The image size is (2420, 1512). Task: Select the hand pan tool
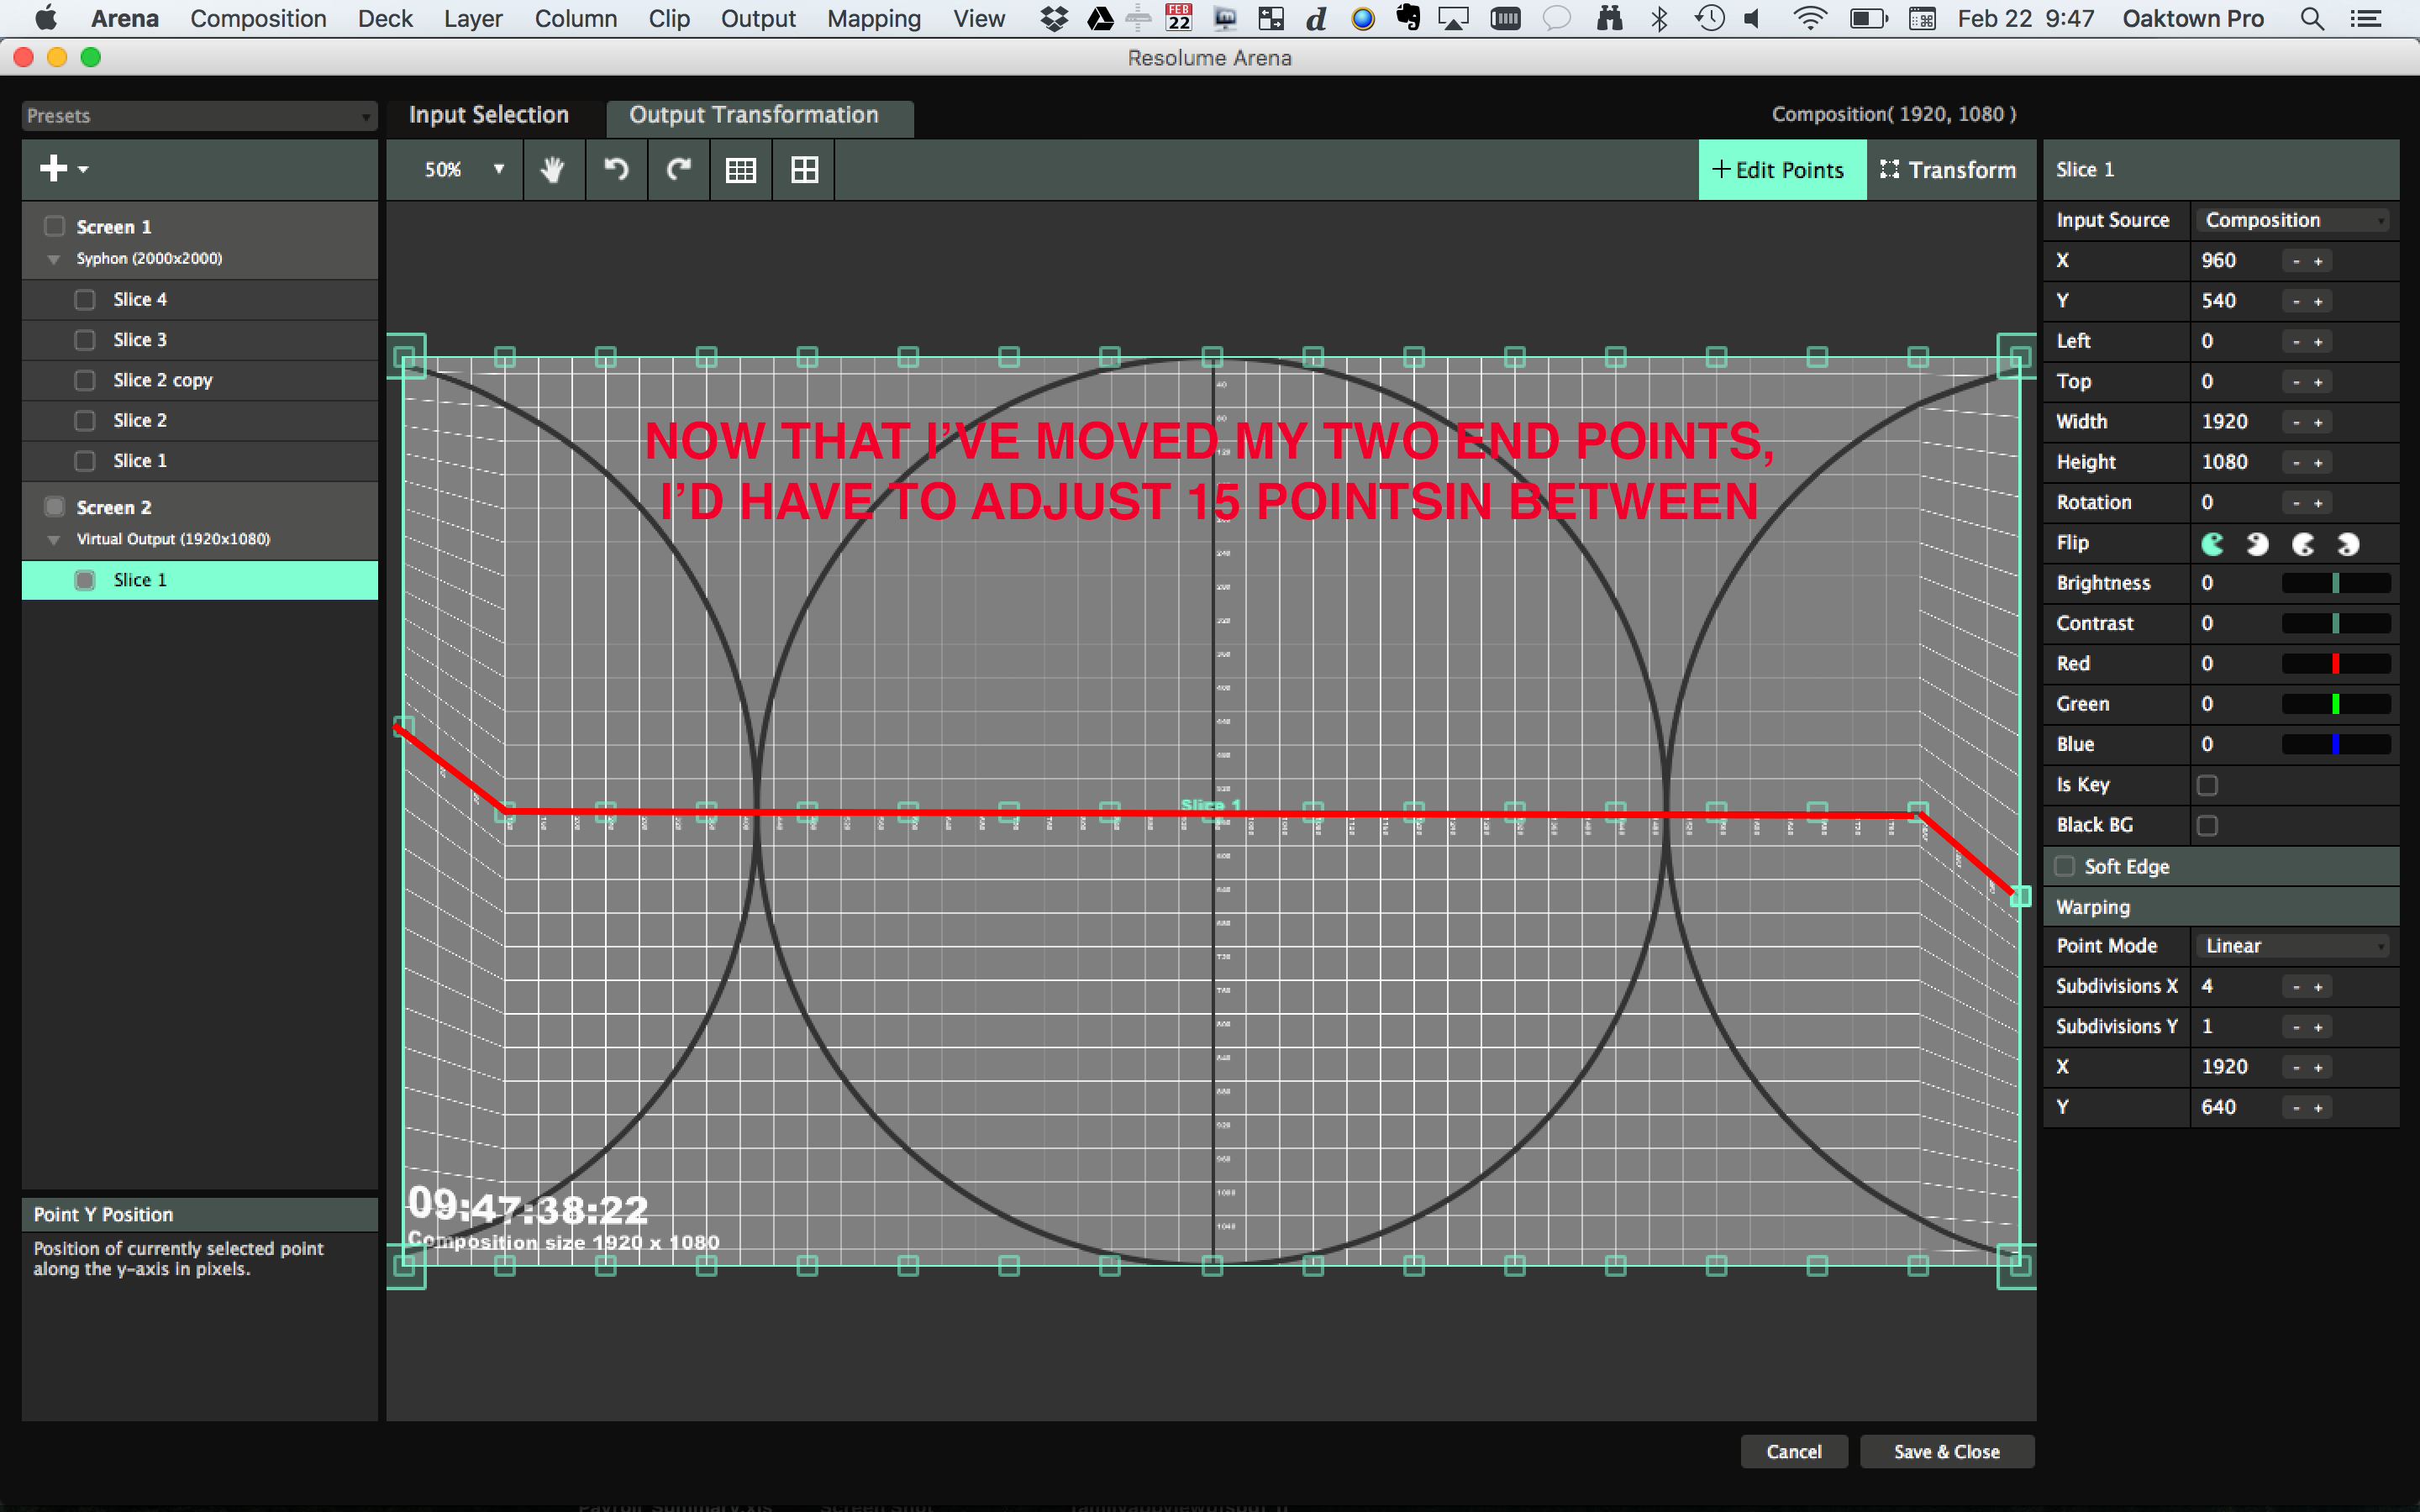[552, 170]
